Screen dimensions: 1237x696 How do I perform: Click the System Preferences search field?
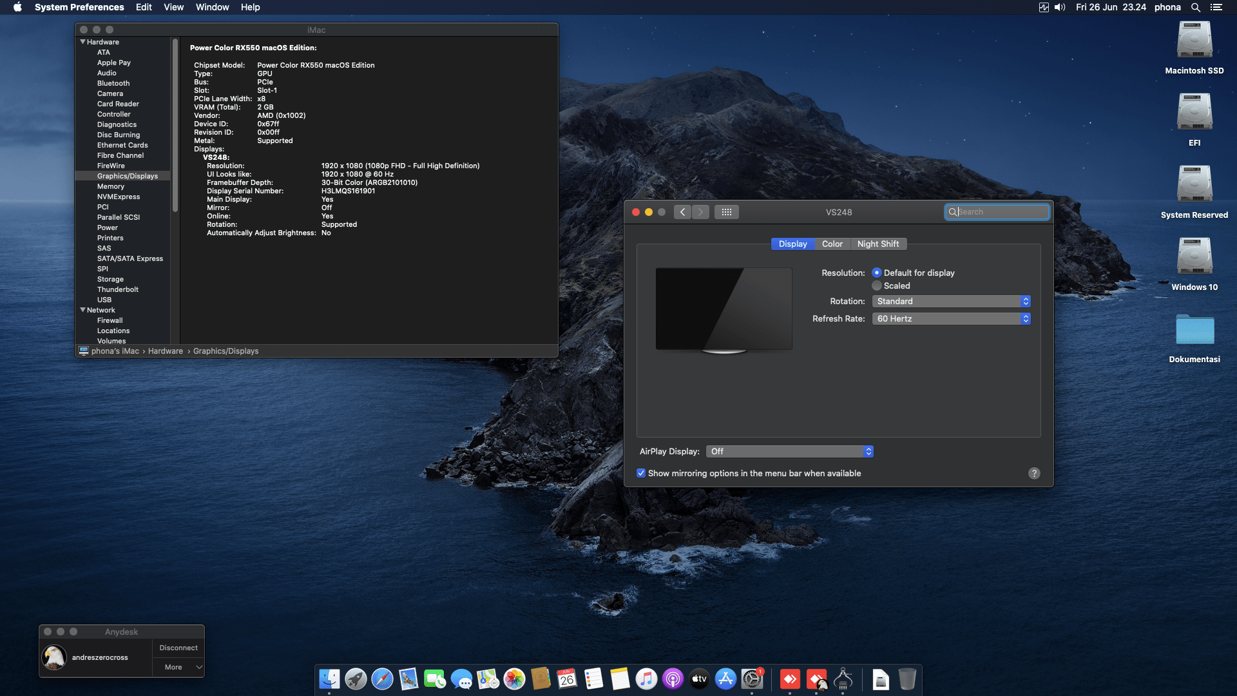point(997,212)
